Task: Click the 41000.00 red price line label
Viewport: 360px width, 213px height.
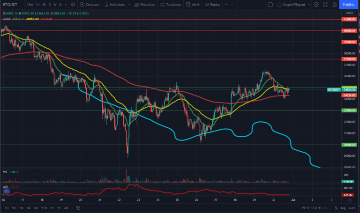Action: (x=349, y=19)
